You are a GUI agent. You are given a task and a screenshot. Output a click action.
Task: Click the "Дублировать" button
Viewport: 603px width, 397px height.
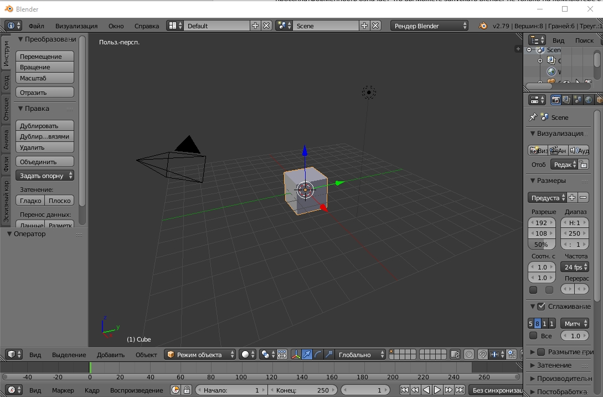pos(45,125)
